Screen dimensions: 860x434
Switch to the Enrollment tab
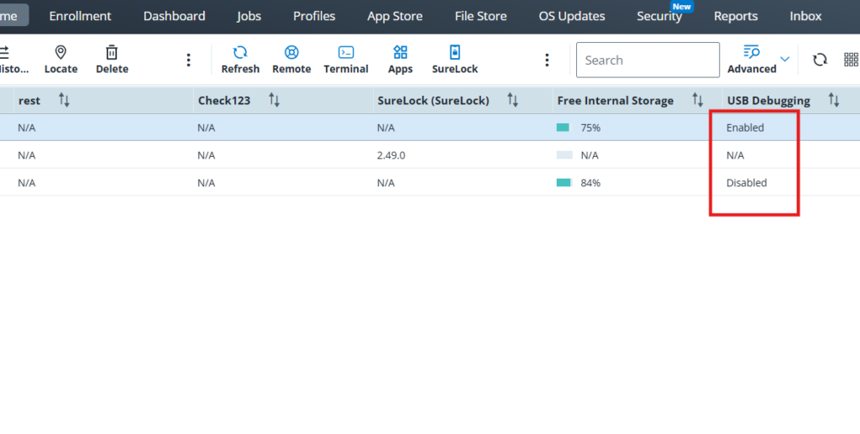coord(81,16)
